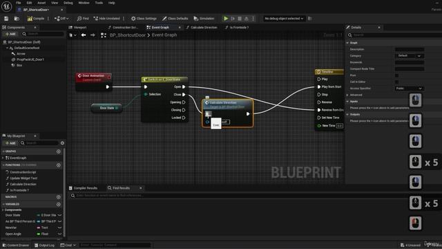Toggle Hide Unrelated nodes
The height and width of the screenshot is (249, 442).
point(106,19)
